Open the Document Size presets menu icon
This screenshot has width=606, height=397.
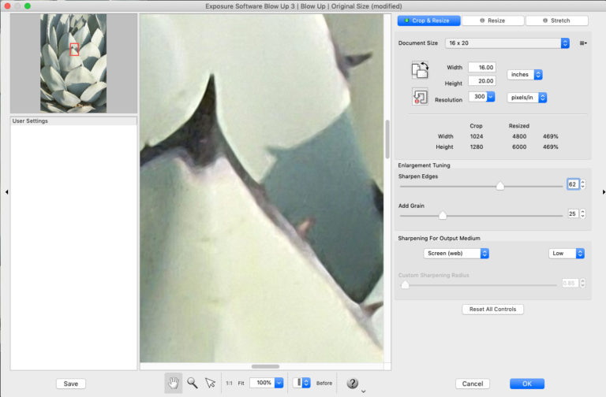coord(583,43)
